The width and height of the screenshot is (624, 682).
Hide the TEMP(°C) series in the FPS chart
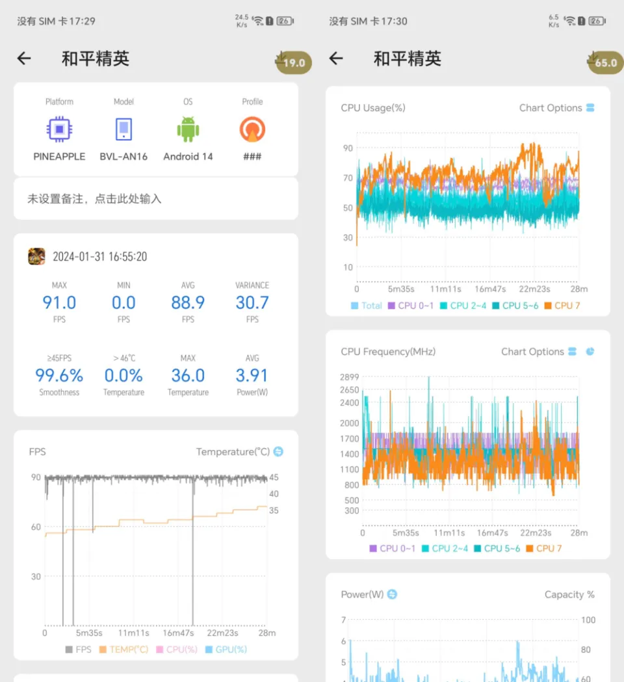pyautogui.click(x=123, y=649)
